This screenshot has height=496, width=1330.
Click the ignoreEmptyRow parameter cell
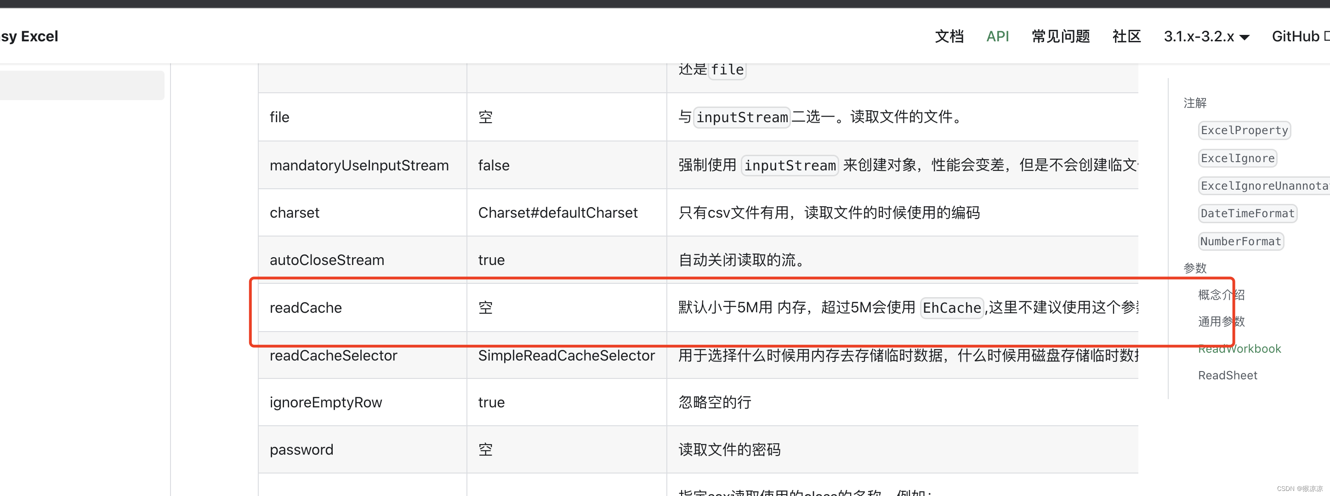click(x=363, y=403)
